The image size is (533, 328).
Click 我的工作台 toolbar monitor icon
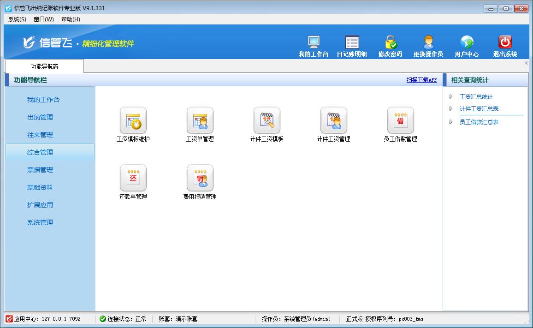tap(314, 42)
